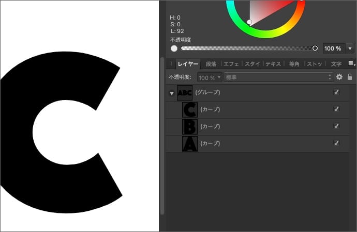
Task: Open the 等角 tab
Action: point(294,64)
